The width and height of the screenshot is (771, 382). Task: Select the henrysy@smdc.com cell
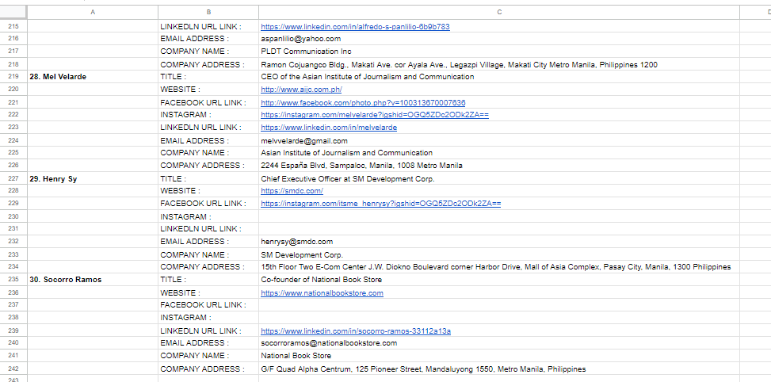(499, 242)
